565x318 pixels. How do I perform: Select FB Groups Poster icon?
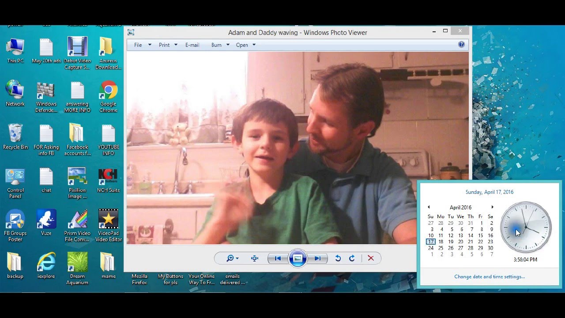15,226
